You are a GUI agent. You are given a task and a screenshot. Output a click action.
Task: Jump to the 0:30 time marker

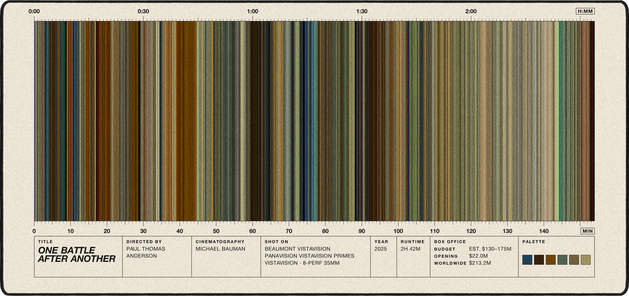143,11
